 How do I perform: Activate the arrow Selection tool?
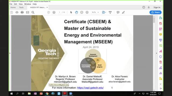[x=71, y=12]
